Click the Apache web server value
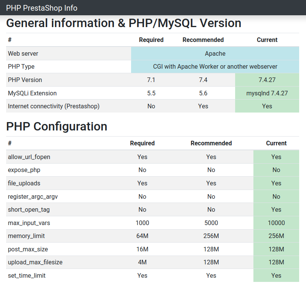This screenshot has width=306, height=288. (x=215, y=53)
